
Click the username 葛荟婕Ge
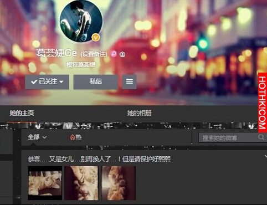tap(57, 53)
